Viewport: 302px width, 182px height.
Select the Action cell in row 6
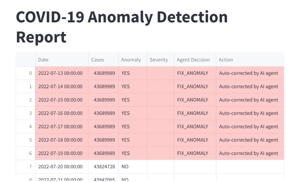pos(250,153)
